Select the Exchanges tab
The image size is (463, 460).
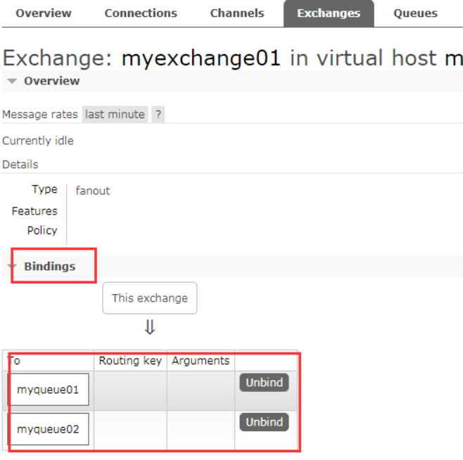pyautogui.click(x=329, y=13)
